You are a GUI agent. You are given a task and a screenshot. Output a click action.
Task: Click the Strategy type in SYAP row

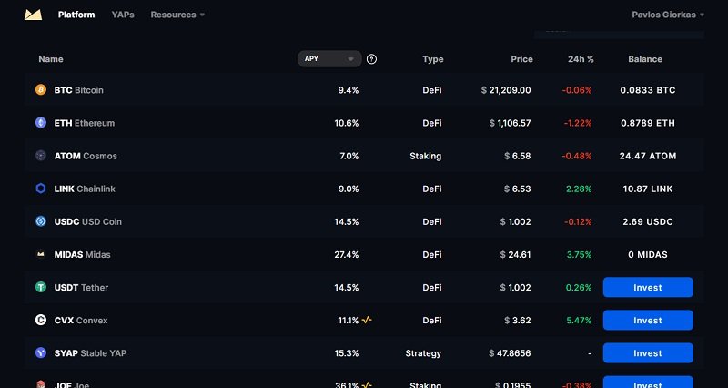coord(423,353)
